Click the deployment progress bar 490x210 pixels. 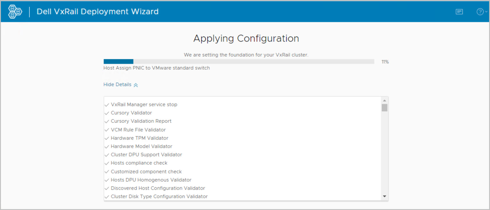(239, 62)
